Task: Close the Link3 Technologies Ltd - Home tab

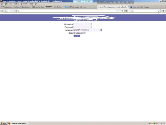Action: click(x=96, y=7)
